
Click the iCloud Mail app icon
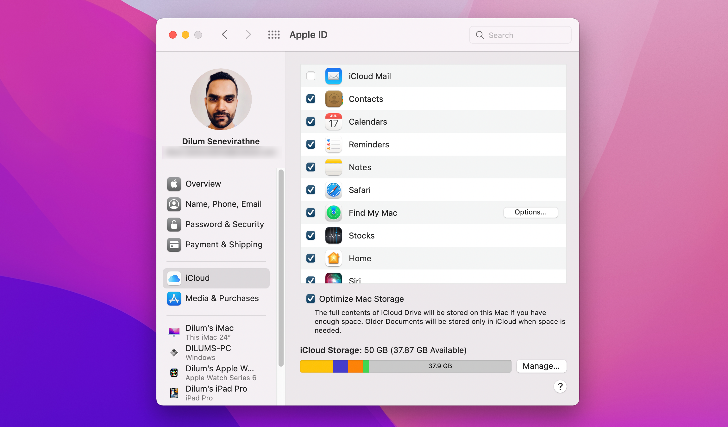point(333,76)
